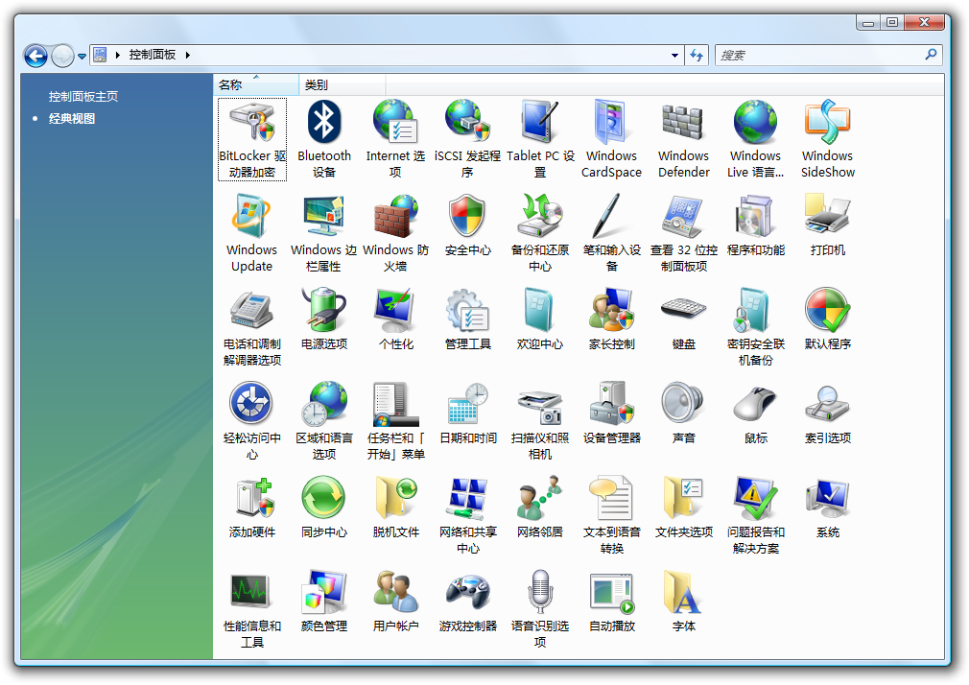Open 游戏控制器 gamepad icon
This screenshot has width=969, height=685.
click(x=467, y=593)
